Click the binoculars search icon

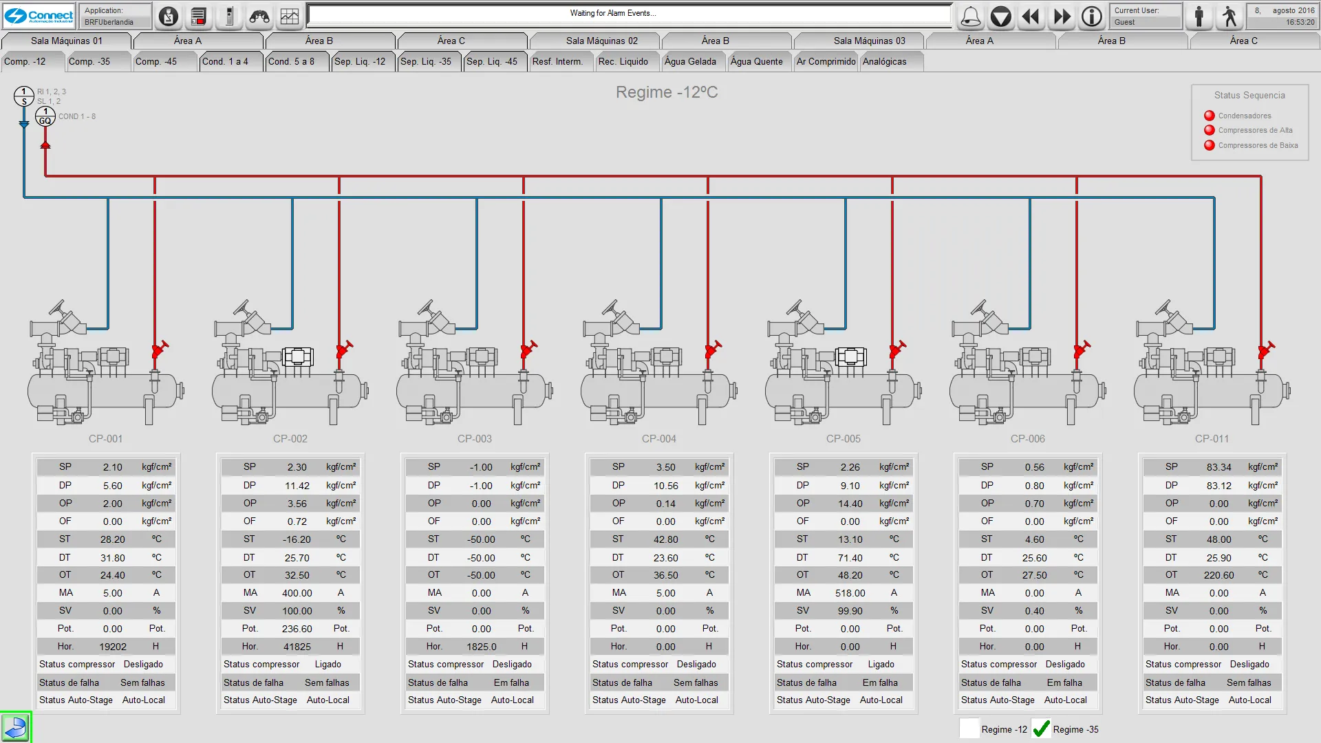[x=259, y=17]
